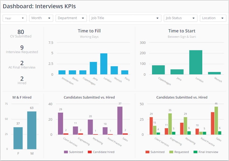
Task: Open the Year filter dropdown
Action: point(14,18)
